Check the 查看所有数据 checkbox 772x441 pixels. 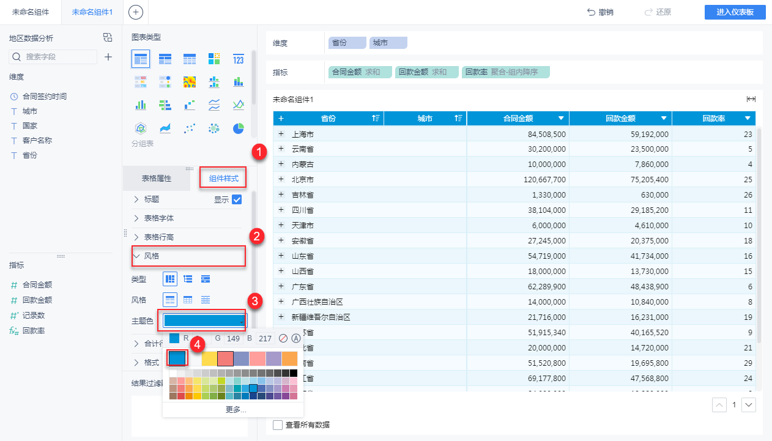[x=278, y=424]
